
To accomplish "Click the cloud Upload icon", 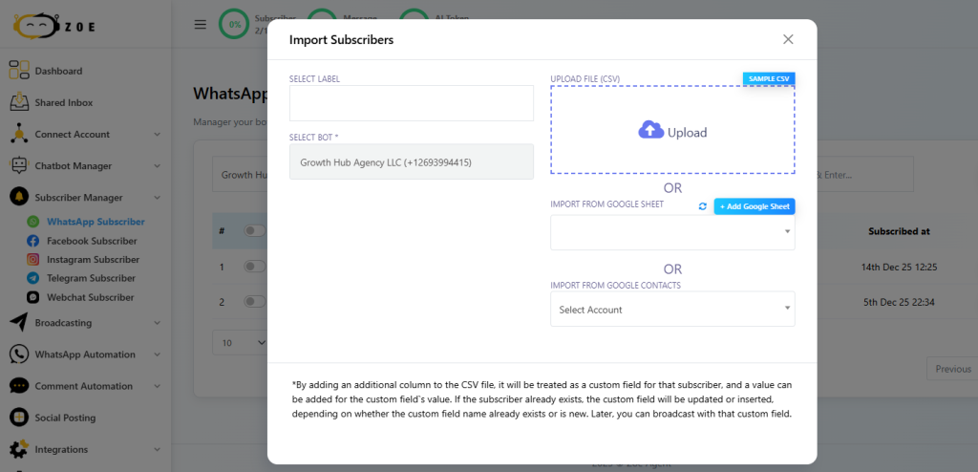I will (x=650, y=132).
